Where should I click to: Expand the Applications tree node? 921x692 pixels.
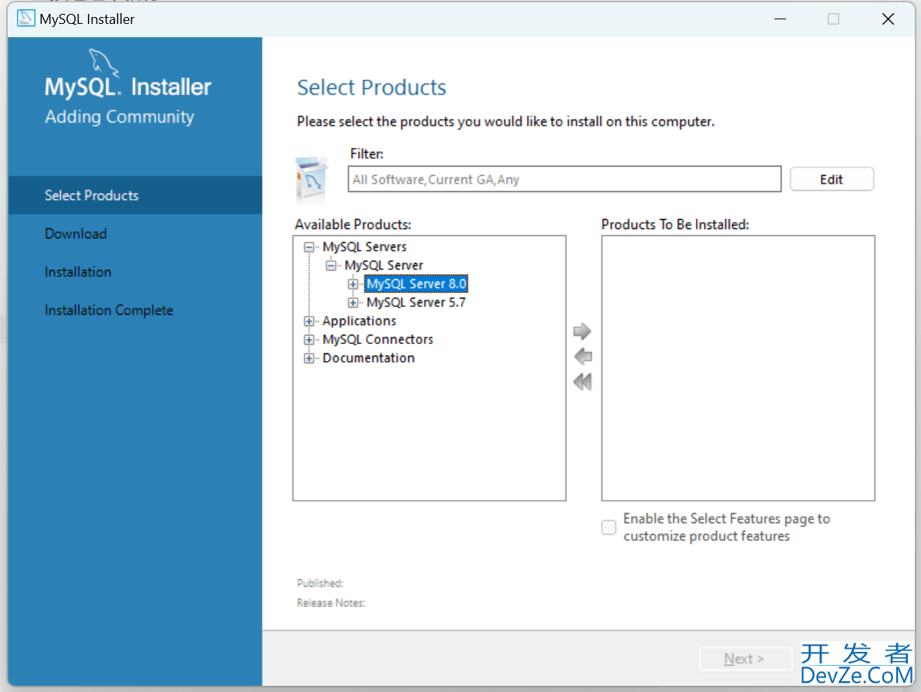click(x=309, y=322)
